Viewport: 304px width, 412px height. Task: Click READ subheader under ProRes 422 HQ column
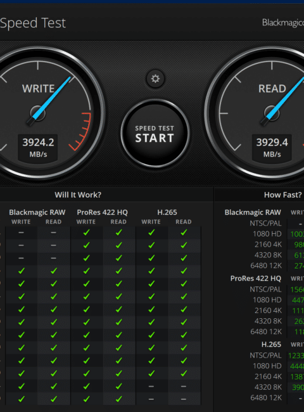coord(118,222)
